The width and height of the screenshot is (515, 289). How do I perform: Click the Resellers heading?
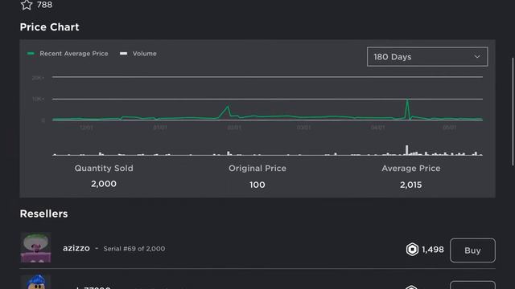click(x=43, y=214)
